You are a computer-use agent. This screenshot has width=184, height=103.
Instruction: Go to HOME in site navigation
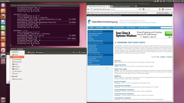[x=91, y=28]
